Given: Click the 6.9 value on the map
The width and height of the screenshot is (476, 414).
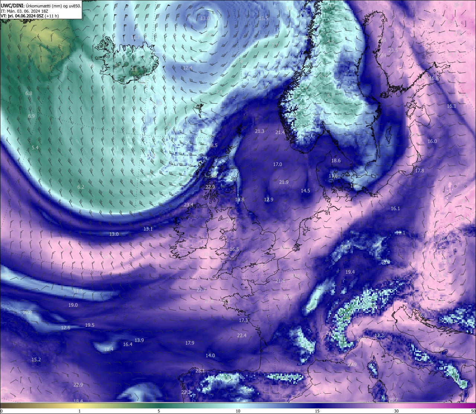Looking at the screenshot, I should (x=31, y=116).
